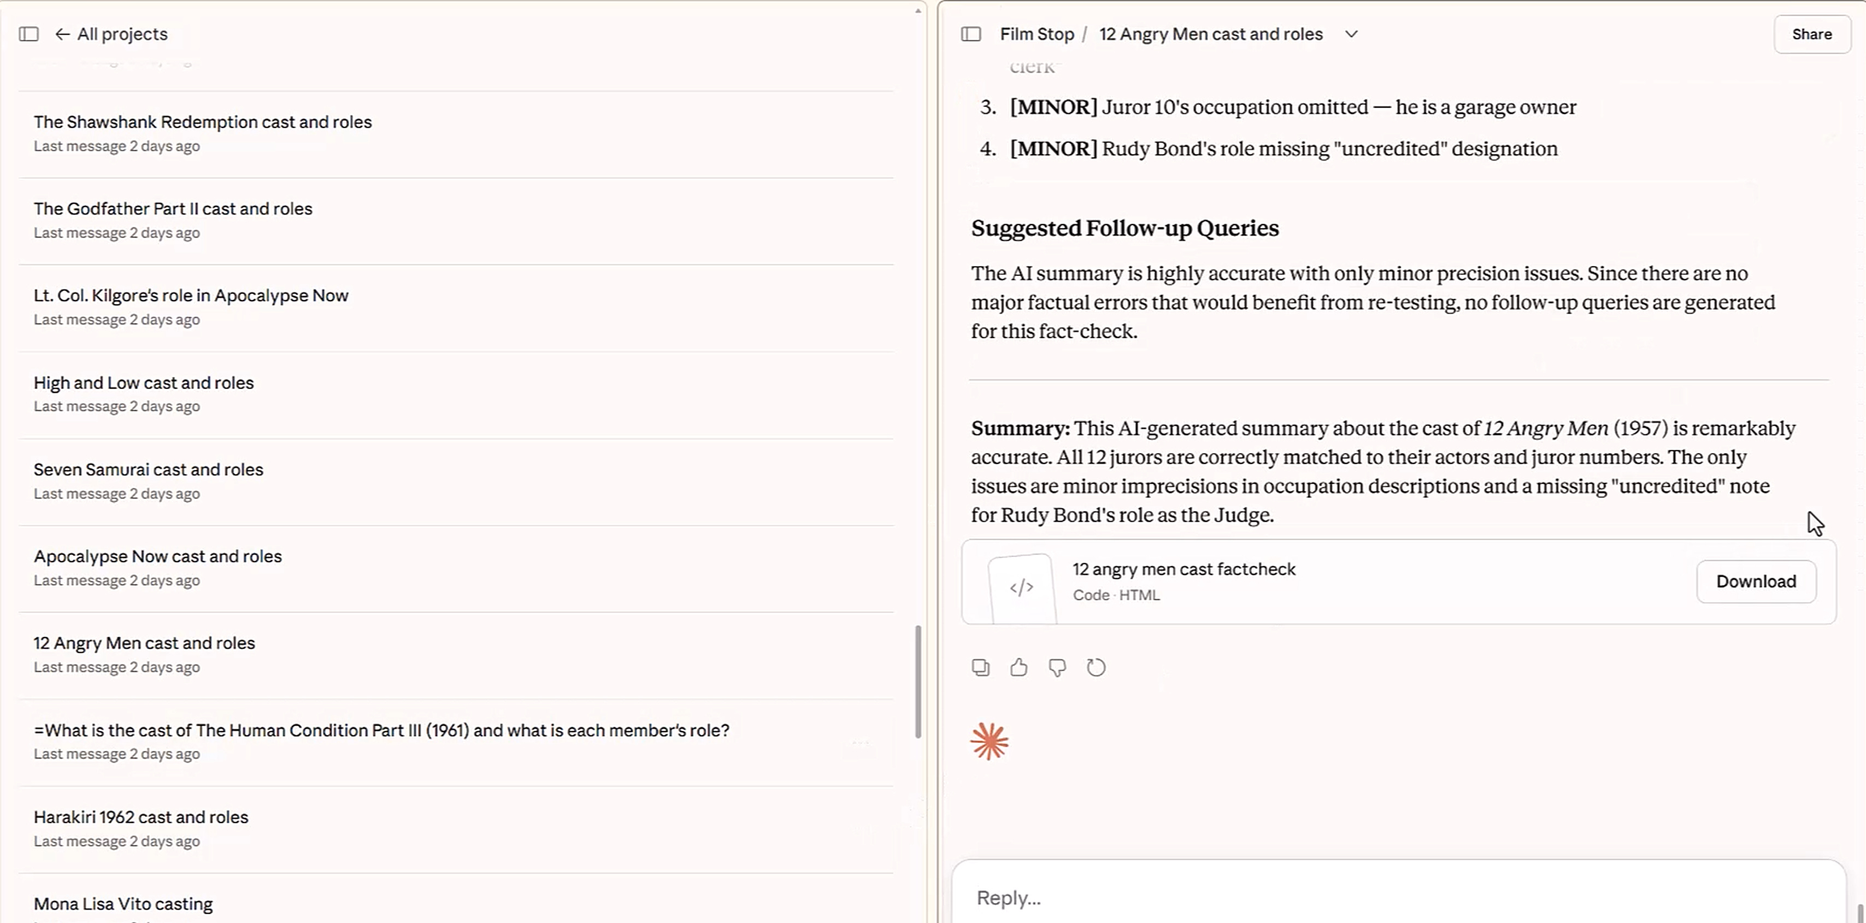Screen dimensions: 1866x923
Task: Click the HTML code file icon
Action: pyautogui.click(x=1021, y=587)
